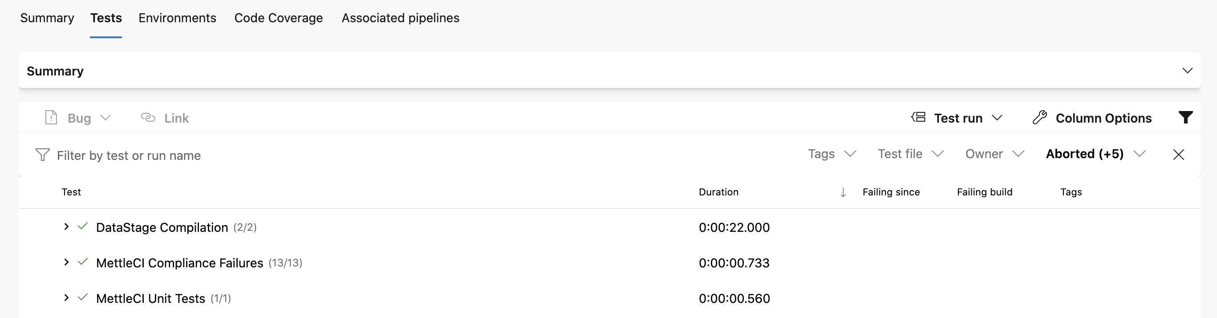Open the Associated pipelines tab
1217x318 pixels.
[400, 18]
